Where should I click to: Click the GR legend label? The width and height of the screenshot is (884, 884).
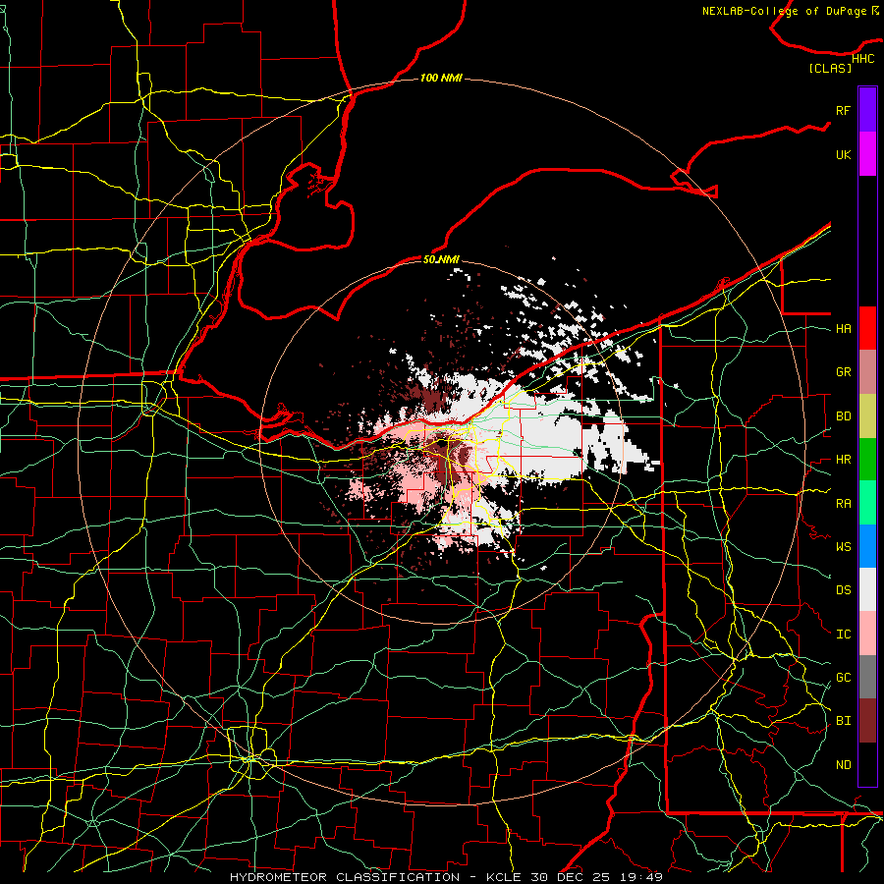pos(843,372)
